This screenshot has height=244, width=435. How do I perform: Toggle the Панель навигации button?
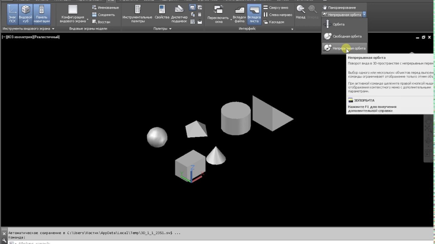tap(41, 14)
